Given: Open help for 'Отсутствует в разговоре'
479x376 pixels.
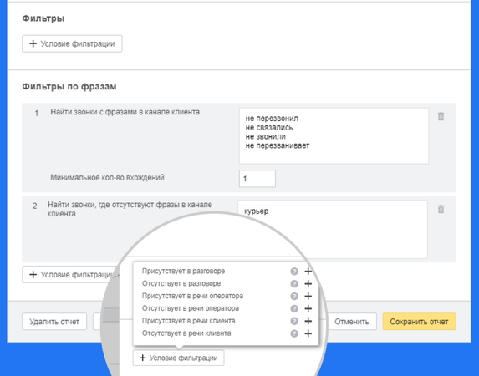Looking at the screenshot, I should point(294,284).
